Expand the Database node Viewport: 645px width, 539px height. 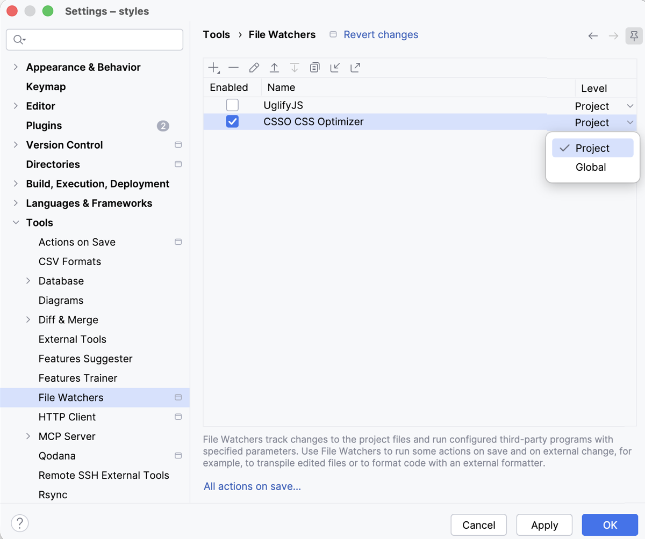(28, 281)
